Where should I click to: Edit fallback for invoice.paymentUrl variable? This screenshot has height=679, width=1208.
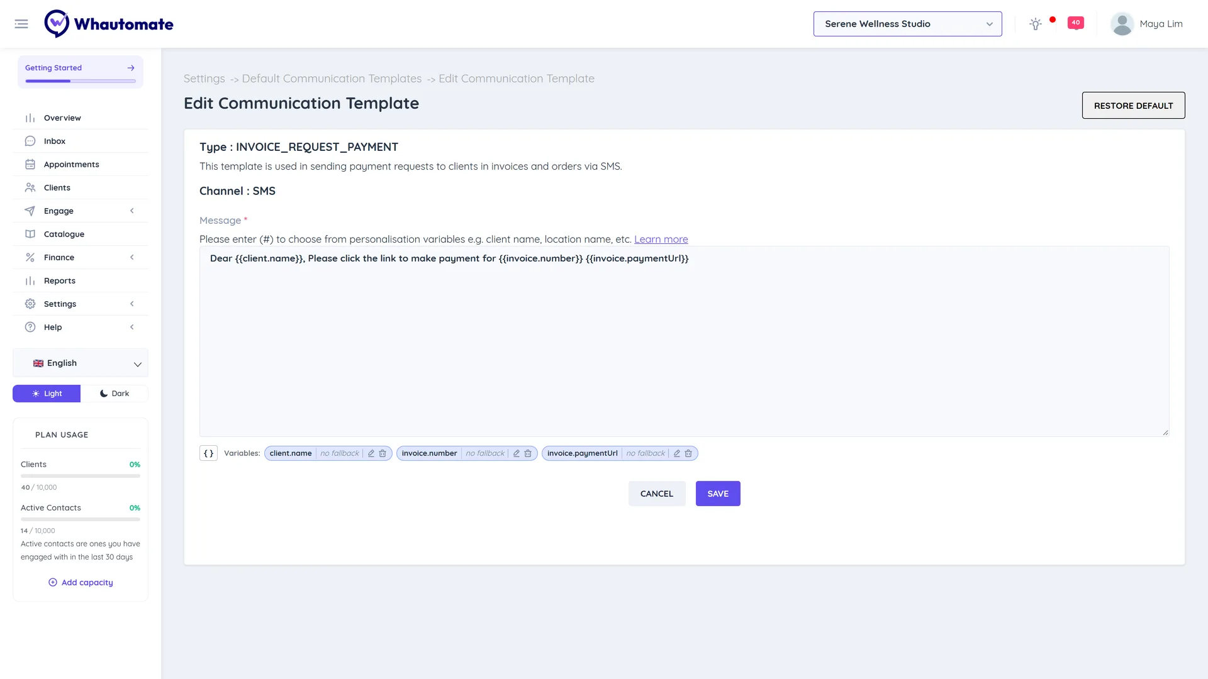[677, 453]
